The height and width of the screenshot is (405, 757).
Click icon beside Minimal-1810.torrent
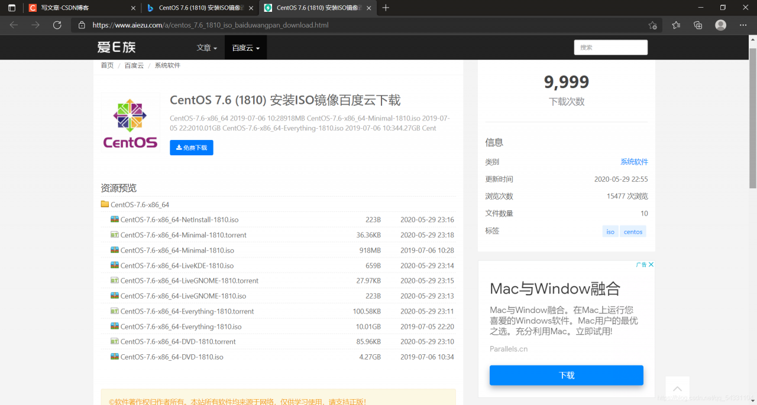[115, 234]
